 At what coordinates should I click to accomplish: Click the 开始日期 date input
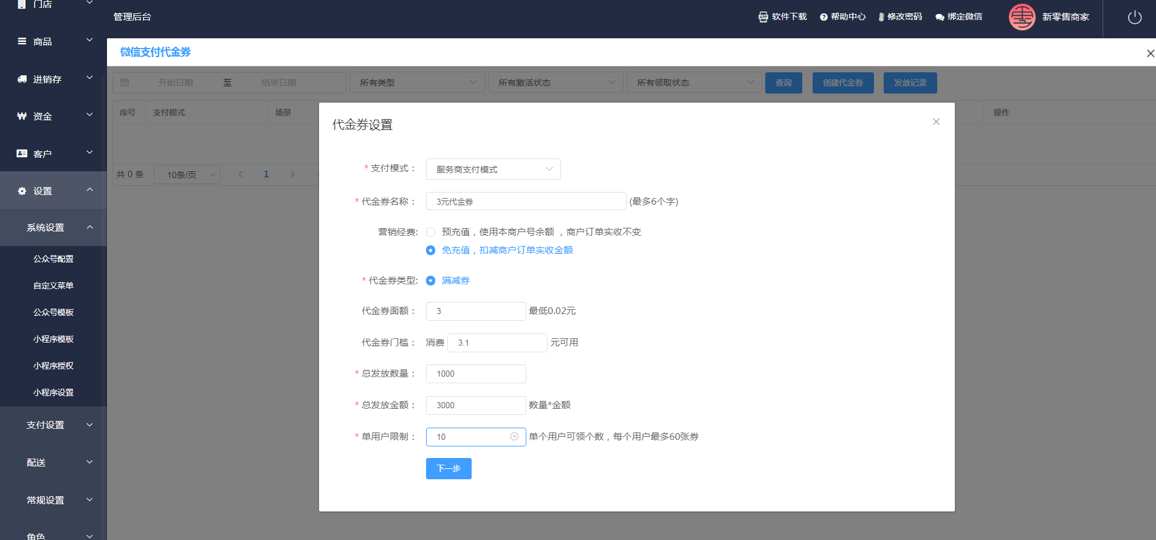point(176,83)
